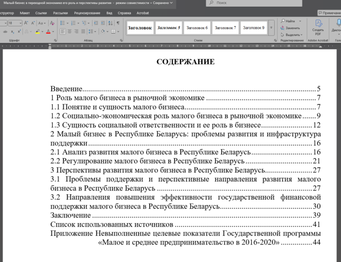
Task: Open the Рецензирование ribbon tab
Action: coord(87,13)
